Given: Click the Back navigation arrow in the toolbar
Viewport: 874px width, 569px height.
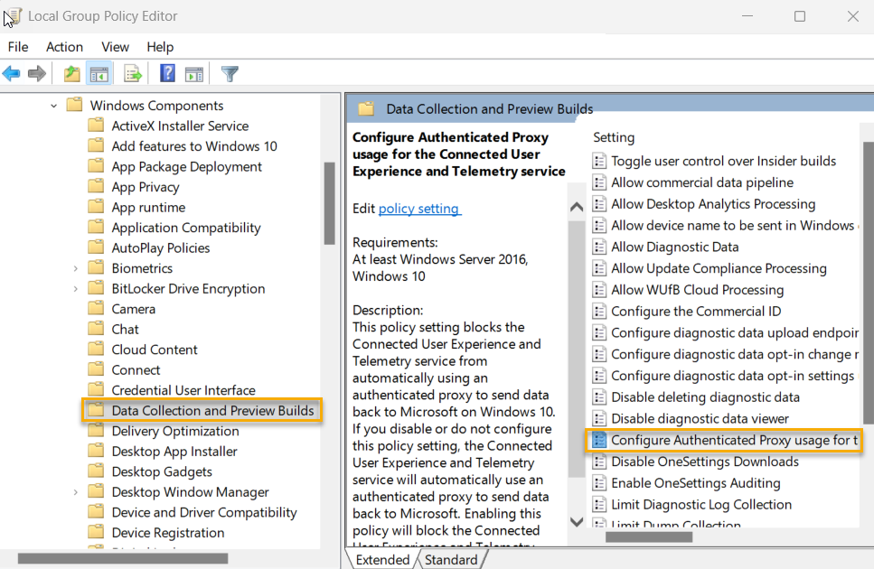Looking at the screenshot, I should [x=11, y=73].
